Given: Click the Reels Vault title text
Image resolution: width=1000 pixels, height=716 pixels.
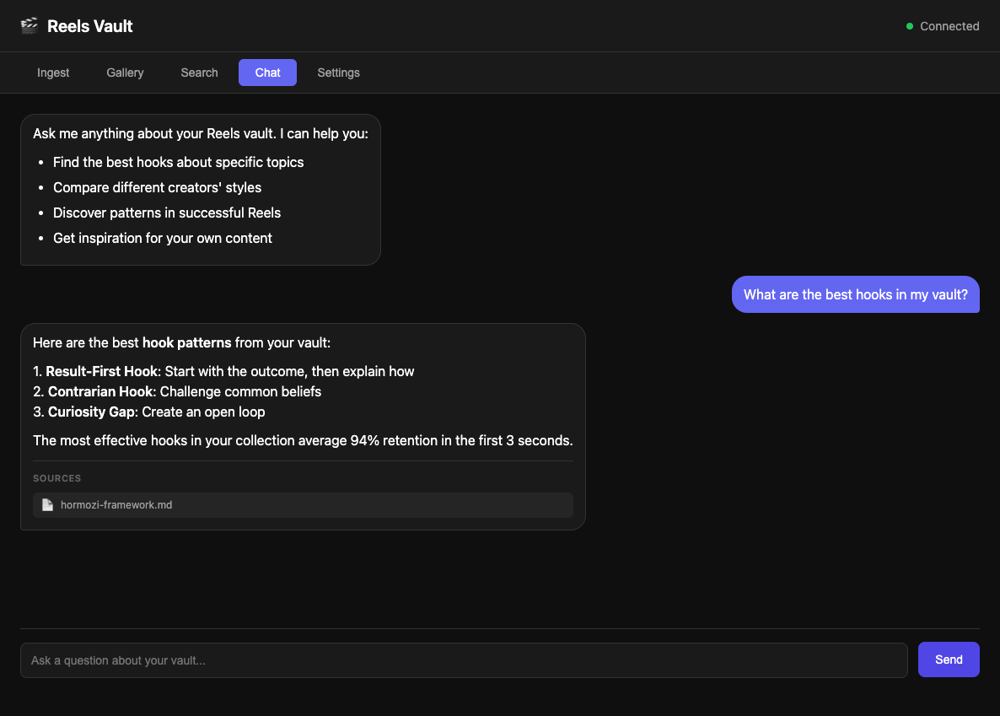Looking at the screenshot, I should pyautogui.click(x=90, y=26).
